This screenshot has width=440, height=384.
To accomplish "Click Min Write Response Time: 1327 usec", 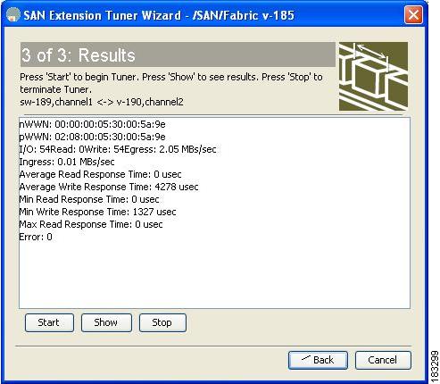I will (97, 212).
